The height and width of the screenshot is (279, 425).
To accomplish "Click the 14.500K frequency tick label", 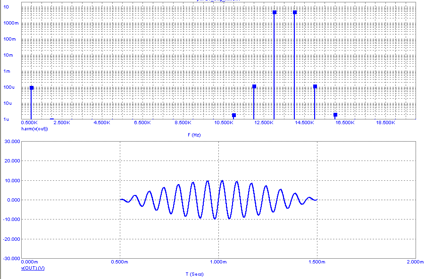I will click(x=304, y=123).
